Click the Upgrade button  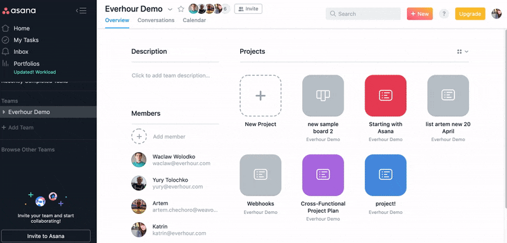tap(470, 14)
